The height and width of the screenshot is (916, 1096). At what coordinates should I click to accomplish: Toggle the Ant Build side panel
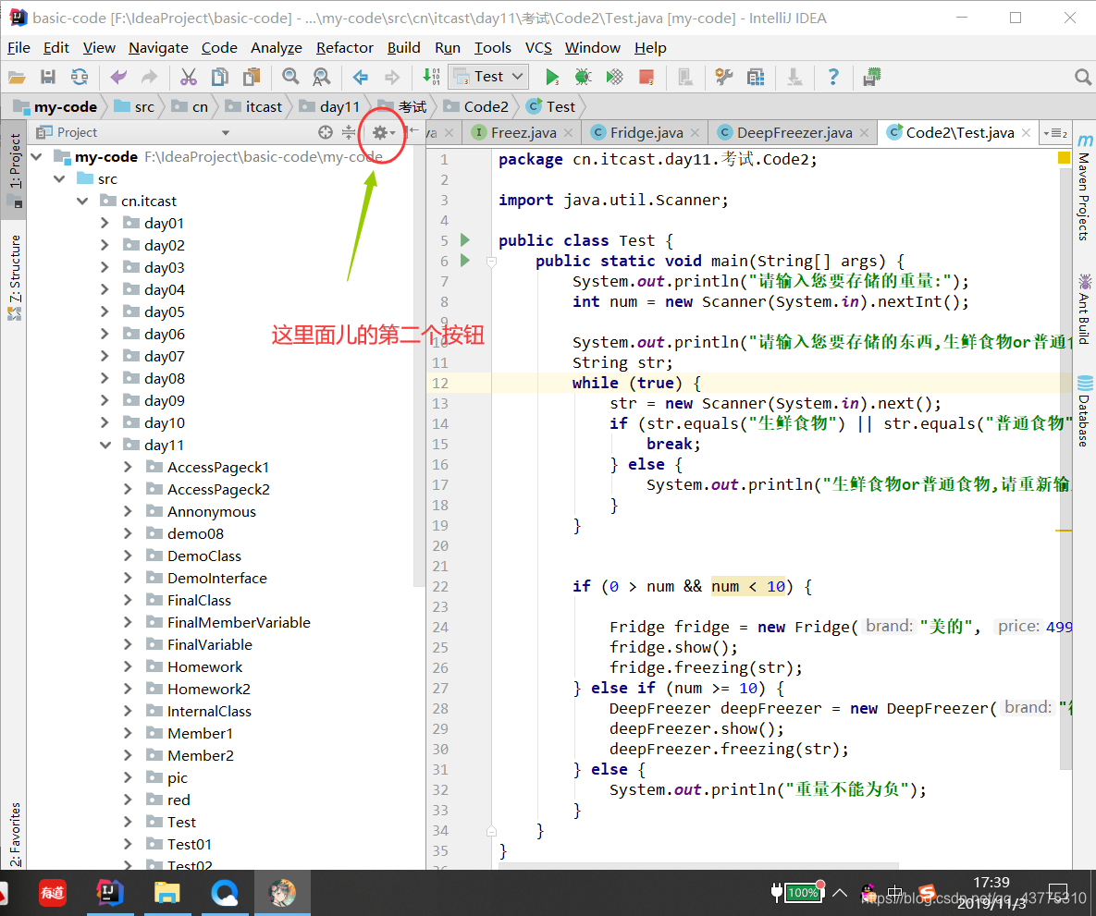tap(1084, 310)
